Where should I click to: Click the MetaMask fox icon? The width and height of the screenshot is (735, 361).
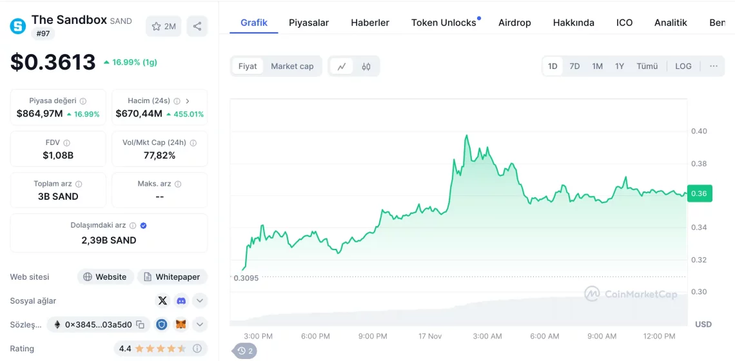(181, 324)
